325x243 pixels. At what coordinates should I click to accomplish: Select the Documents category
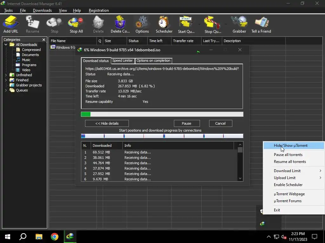pyautogui.click(x=30, y=55)
